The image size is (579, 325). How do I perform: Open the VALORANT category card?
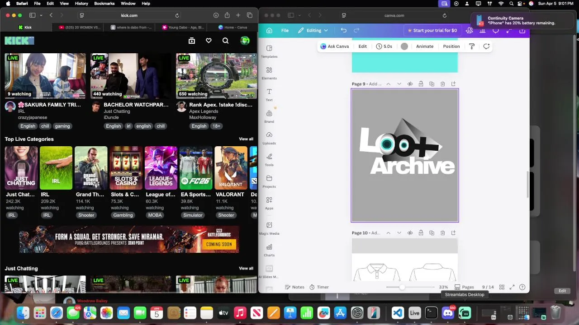tap(231, 167)
